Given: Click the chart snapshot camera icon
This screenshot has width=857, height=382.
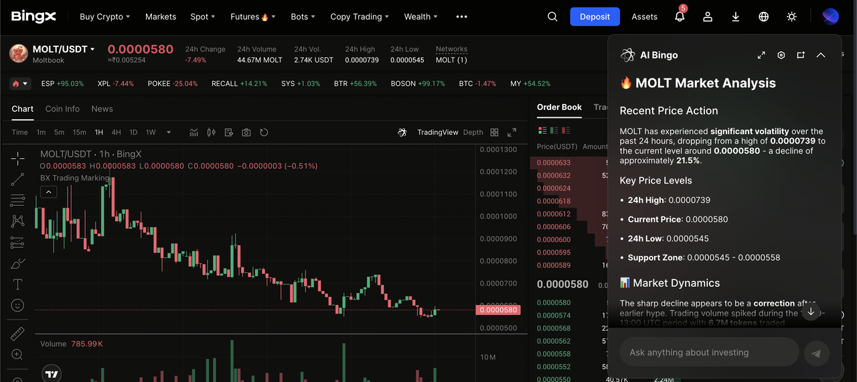Looking at the screenshot, I should [x=246, y=133].
